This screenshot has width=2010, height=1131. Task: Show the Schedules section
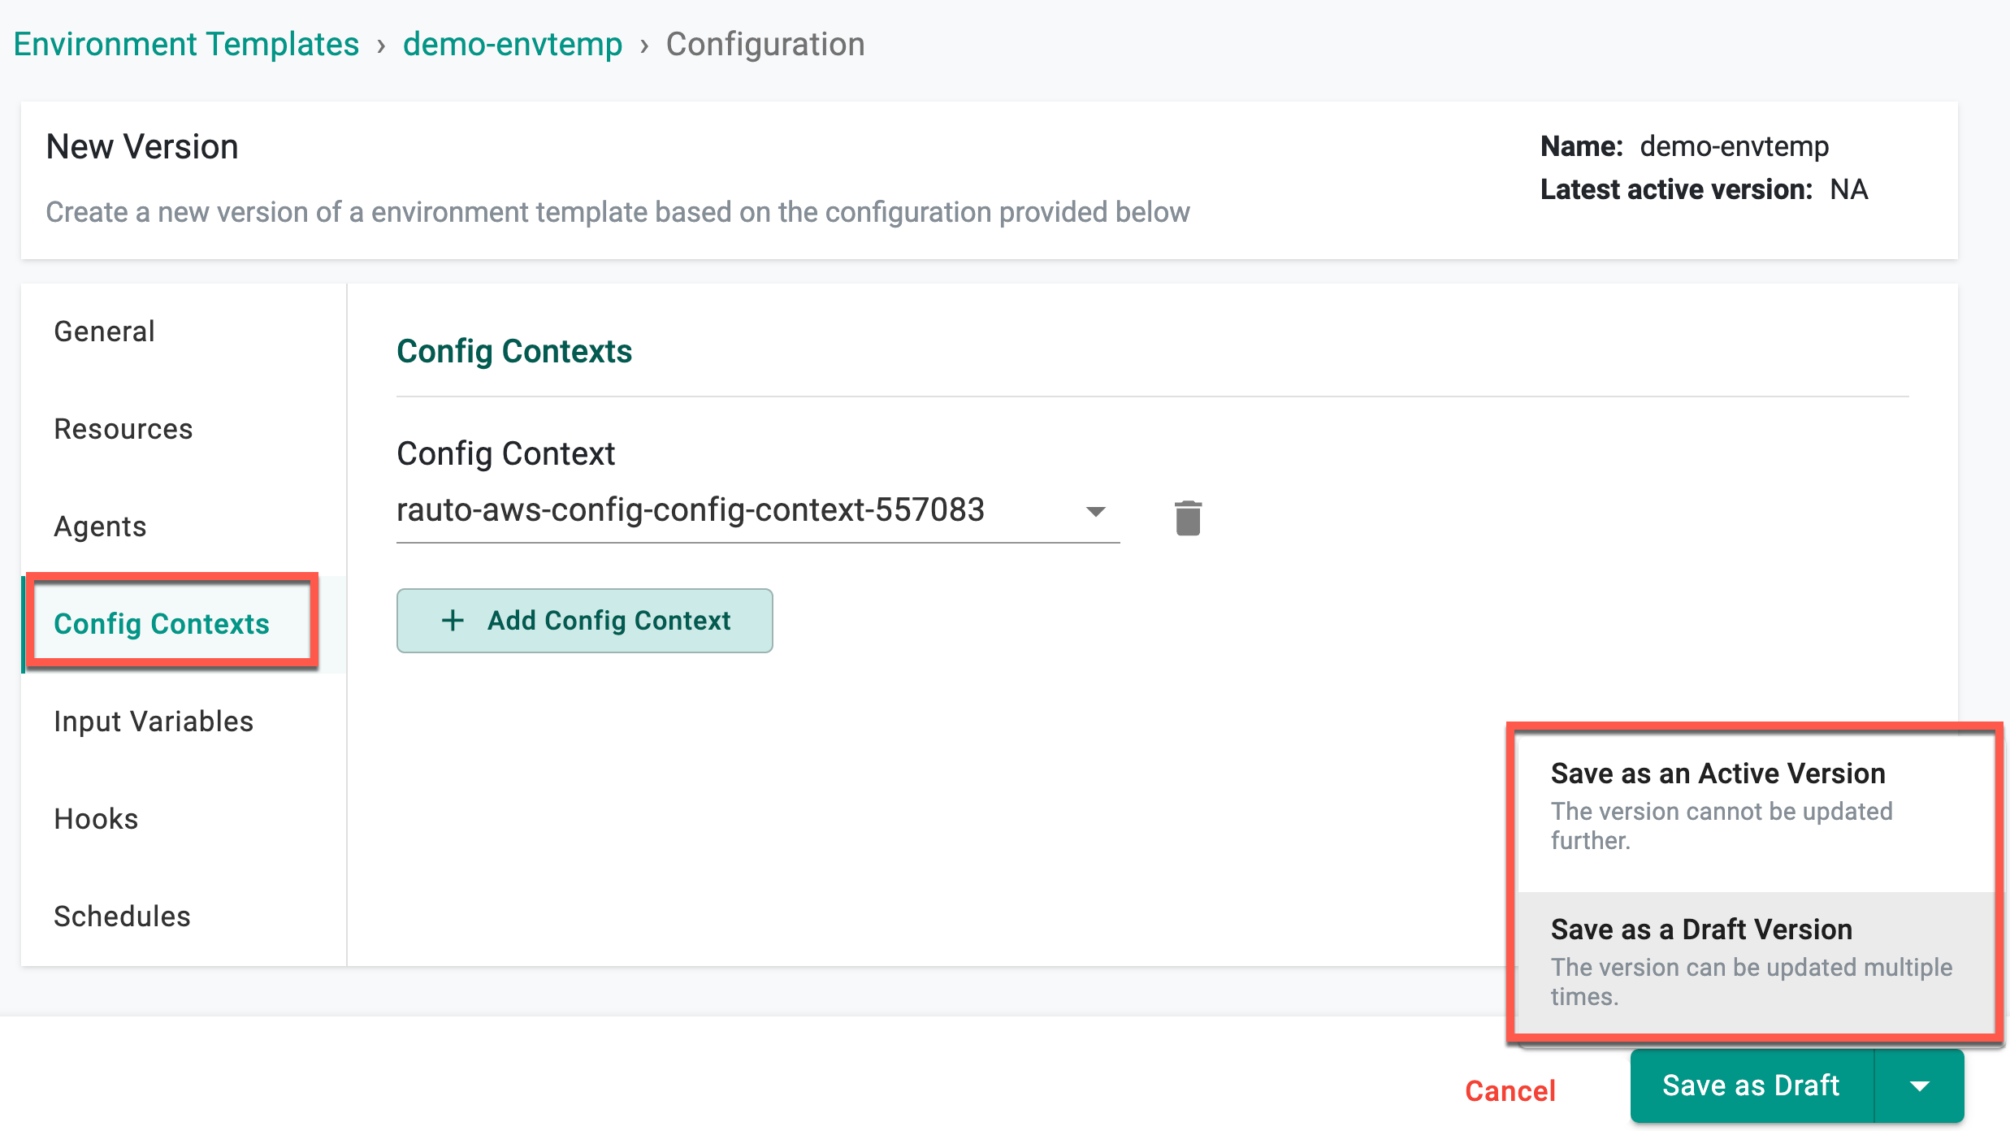[184, 916]
